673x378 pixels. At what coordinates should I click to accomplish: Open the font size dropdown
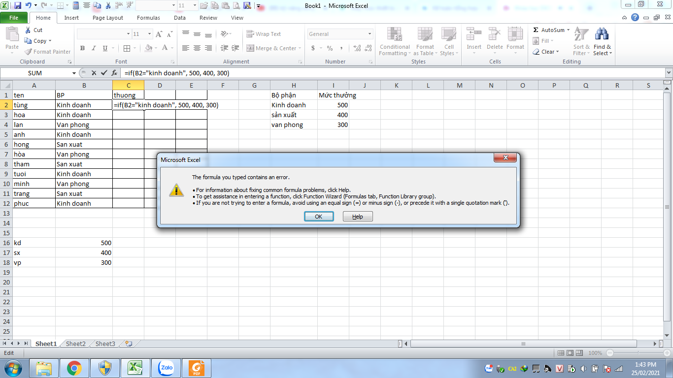coord(149,34)
